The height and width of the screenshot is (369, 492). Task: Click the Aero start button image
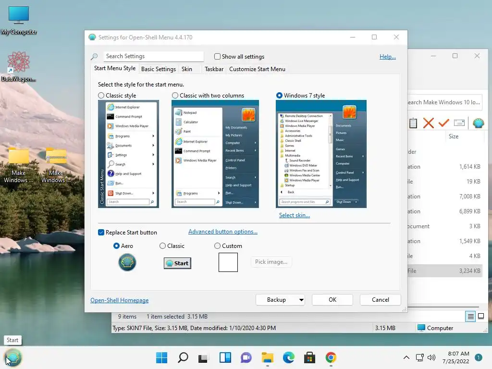point(127,262)
